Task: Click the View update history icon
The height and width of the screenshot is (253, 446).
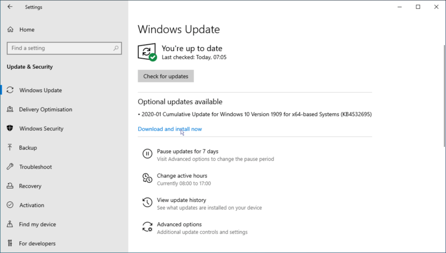Action: [x=148, y=202]
